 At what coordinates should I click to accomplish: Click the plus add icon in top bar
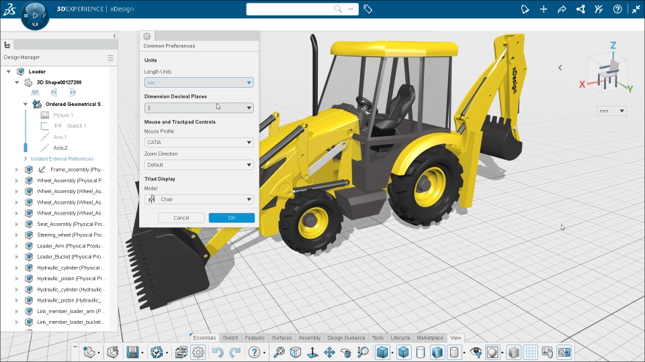click(x=544, y=9)
